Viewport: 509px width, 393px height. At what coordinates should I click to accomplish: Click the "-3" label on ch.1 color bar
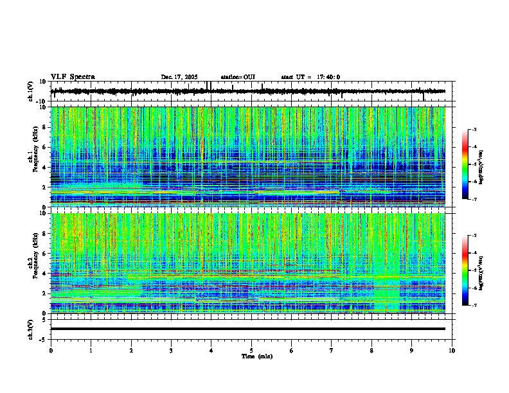click(x=474, y=129)
